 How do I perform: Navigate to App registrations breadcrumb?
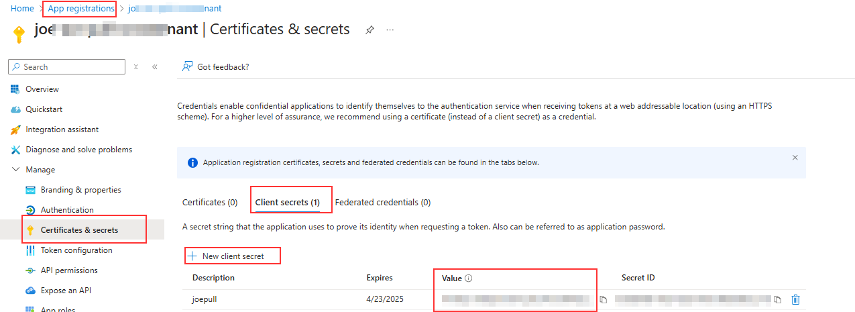click(81, 9)
